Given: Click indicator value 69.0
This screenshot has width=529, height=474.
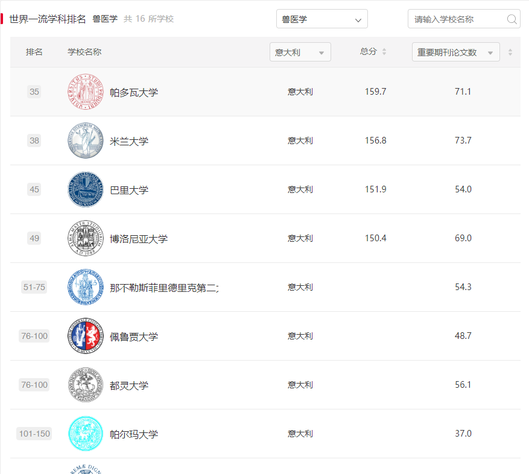Looking at the screenshot, I should [463, 238].
